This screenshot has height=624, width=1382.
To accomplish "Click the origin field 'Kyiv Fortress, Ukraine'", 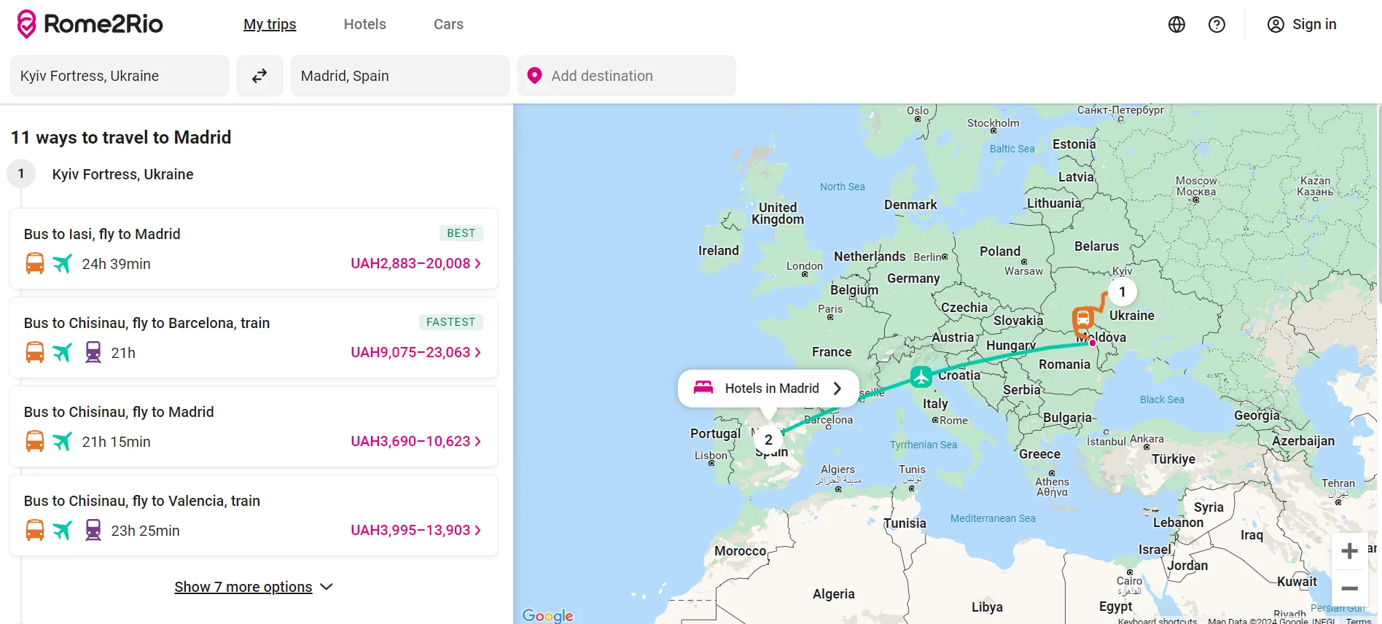I will 120,76.
